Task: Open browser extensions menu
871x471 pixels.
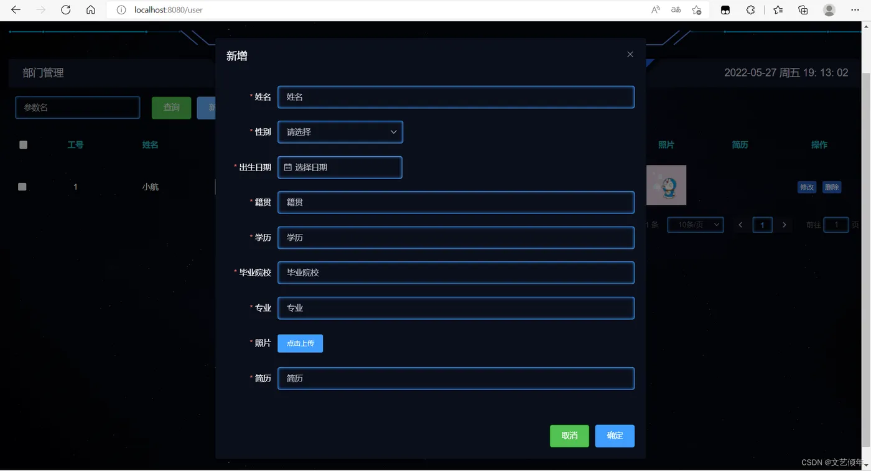Action: coord(751,10)
